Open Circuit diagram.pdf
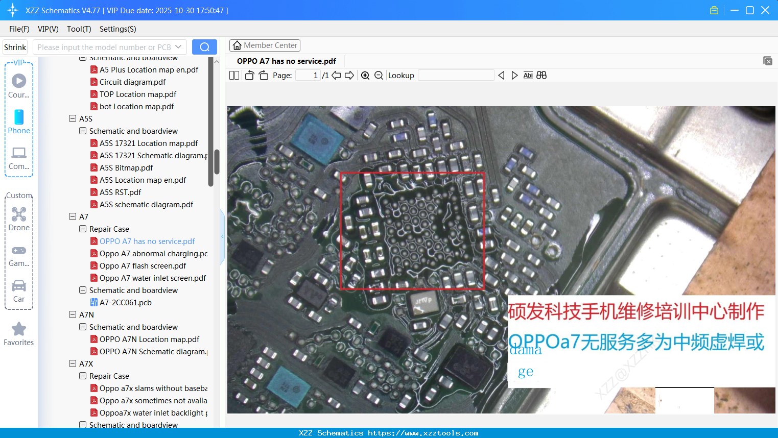 pos(132,82)
